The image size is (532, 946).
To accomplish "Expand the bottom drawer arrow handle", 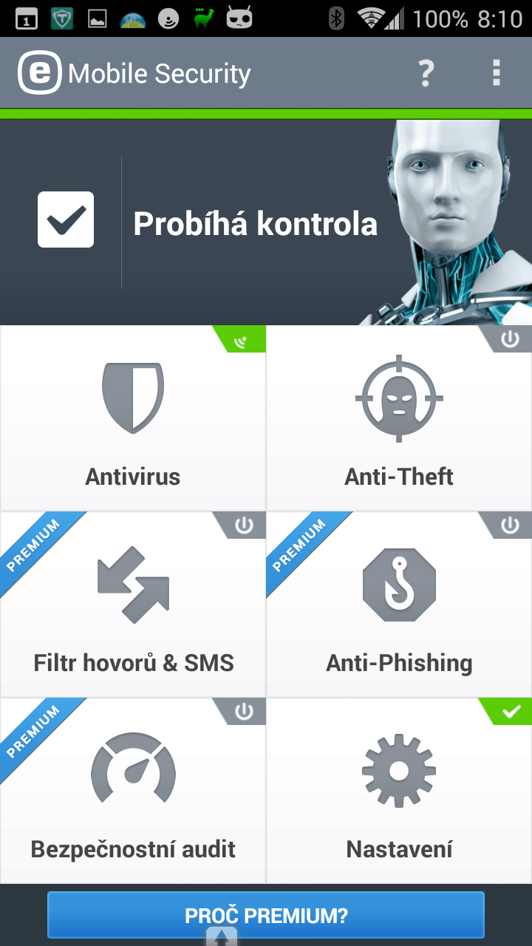I will click(x=222, y=937).
